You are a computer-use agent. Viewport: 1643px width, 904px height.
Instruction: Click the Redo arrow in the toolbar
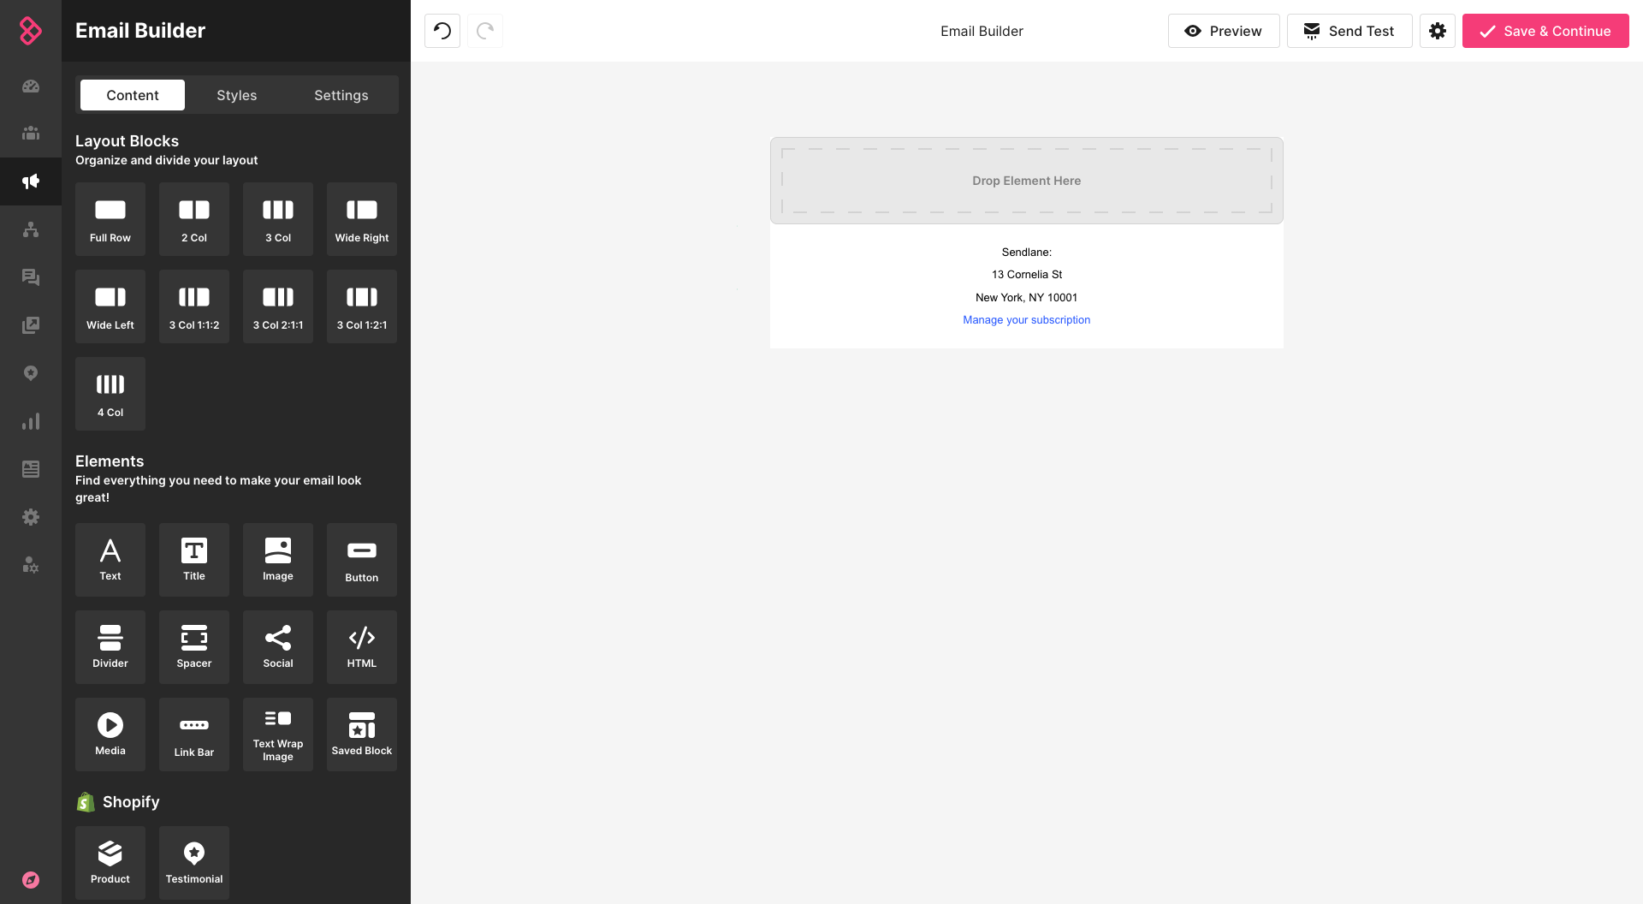coord(484,31)
